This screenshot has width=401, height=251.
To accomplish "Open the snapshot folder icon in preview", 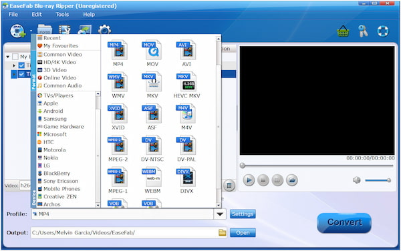I will (x=292, y=180).
